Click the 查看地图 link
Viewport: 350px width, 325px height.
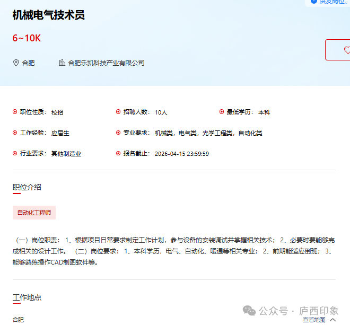pos(314,320)
